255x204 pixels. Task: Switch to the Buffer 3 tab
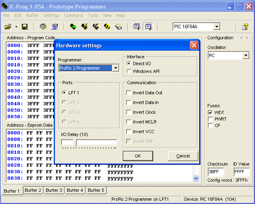pos(54,190)
